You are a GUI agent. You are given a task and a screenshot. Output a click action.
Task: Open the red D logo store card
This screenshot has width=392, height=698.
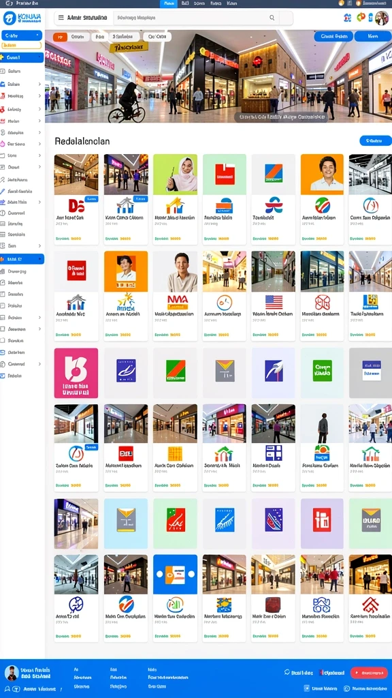tap(76, 200)
